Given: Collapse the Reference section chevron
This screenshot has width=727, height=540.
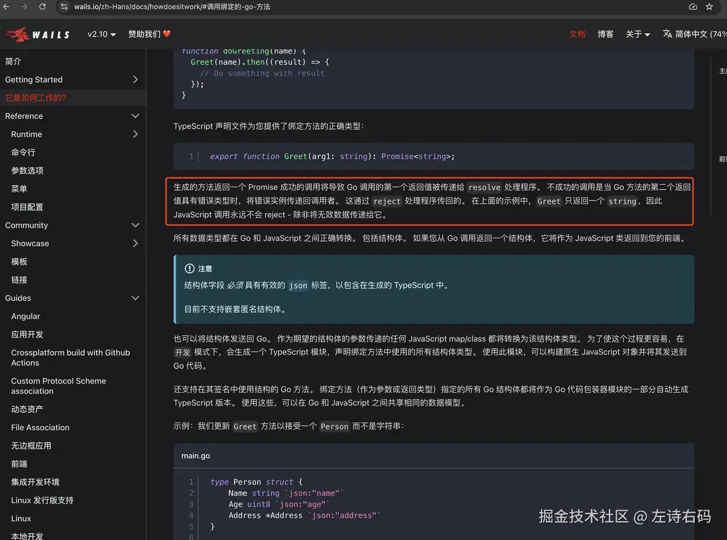Looking at the screenshot, I should point(135,116).
